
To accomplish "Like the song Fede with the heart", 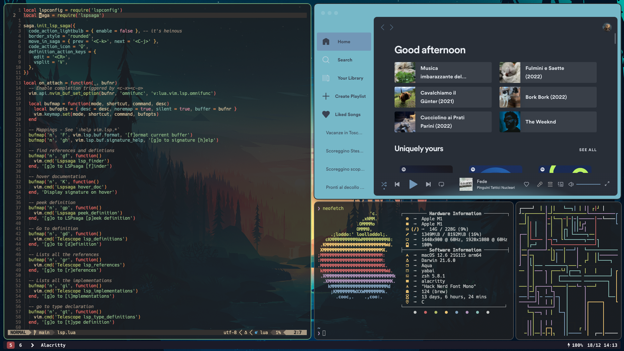I will point(526,184).
